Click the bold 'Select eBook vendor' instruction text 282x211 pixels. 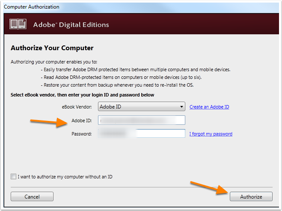82,95
